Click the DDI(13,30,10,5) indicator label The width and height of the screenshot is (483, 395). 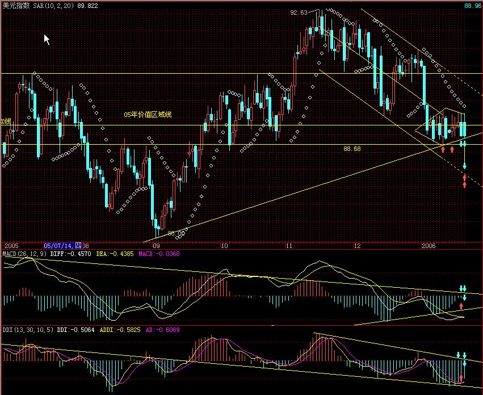(28, 330)
